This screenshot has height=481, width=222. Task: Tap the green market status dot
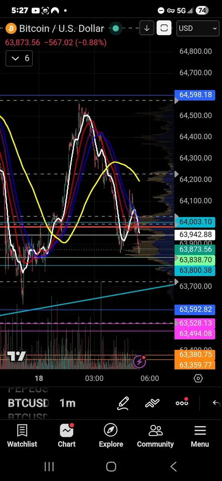pos(116,28)
